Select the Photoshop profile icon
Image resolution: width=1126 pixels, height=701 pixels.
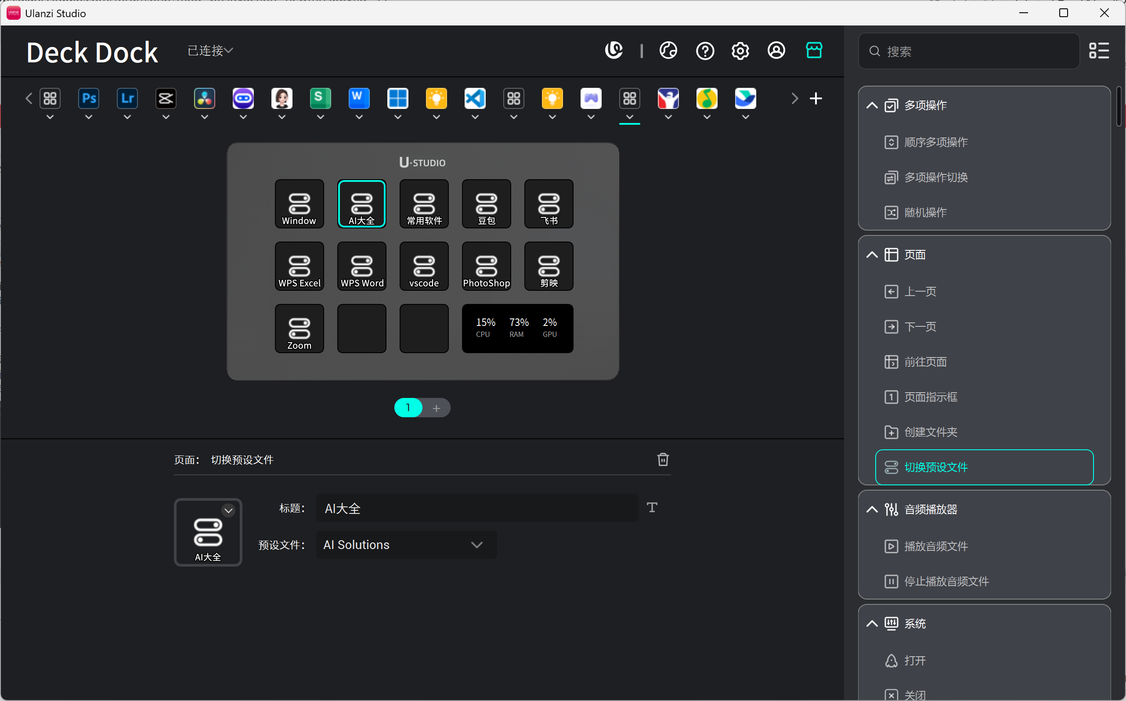tap(89, 98)
